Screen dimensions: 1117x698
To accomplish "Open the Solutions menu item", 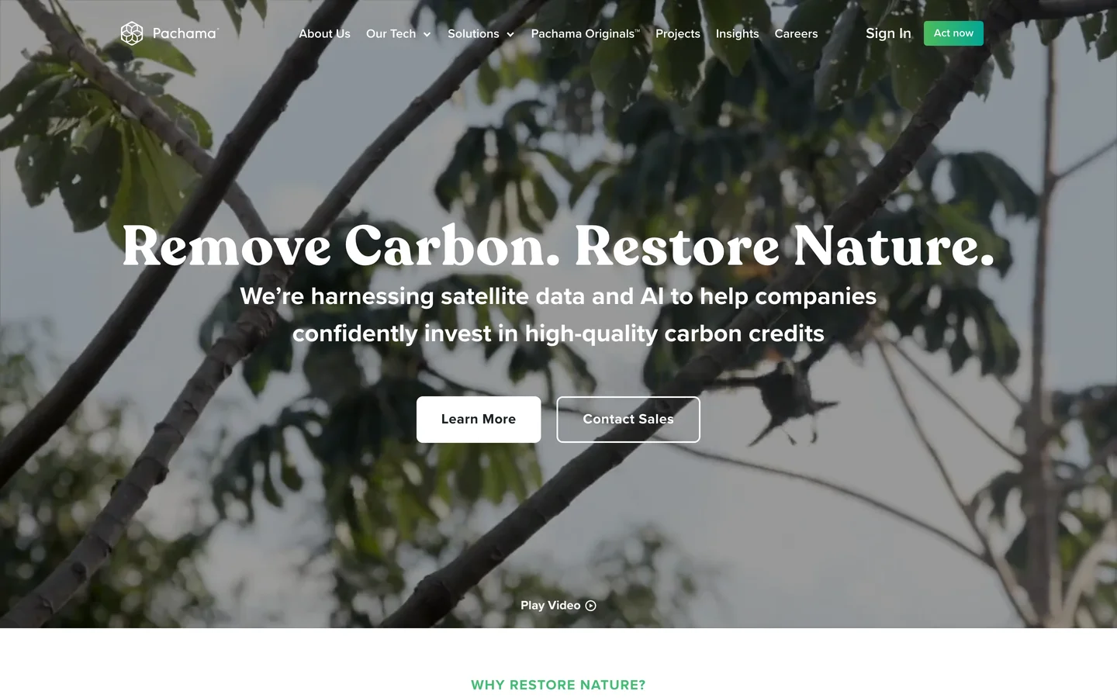I will pos(473,33).
